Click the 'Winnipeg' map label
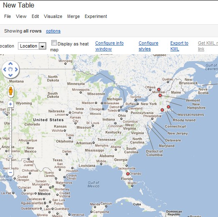The image size is (218, 217). pyautogui.click(x=65, y=61)
